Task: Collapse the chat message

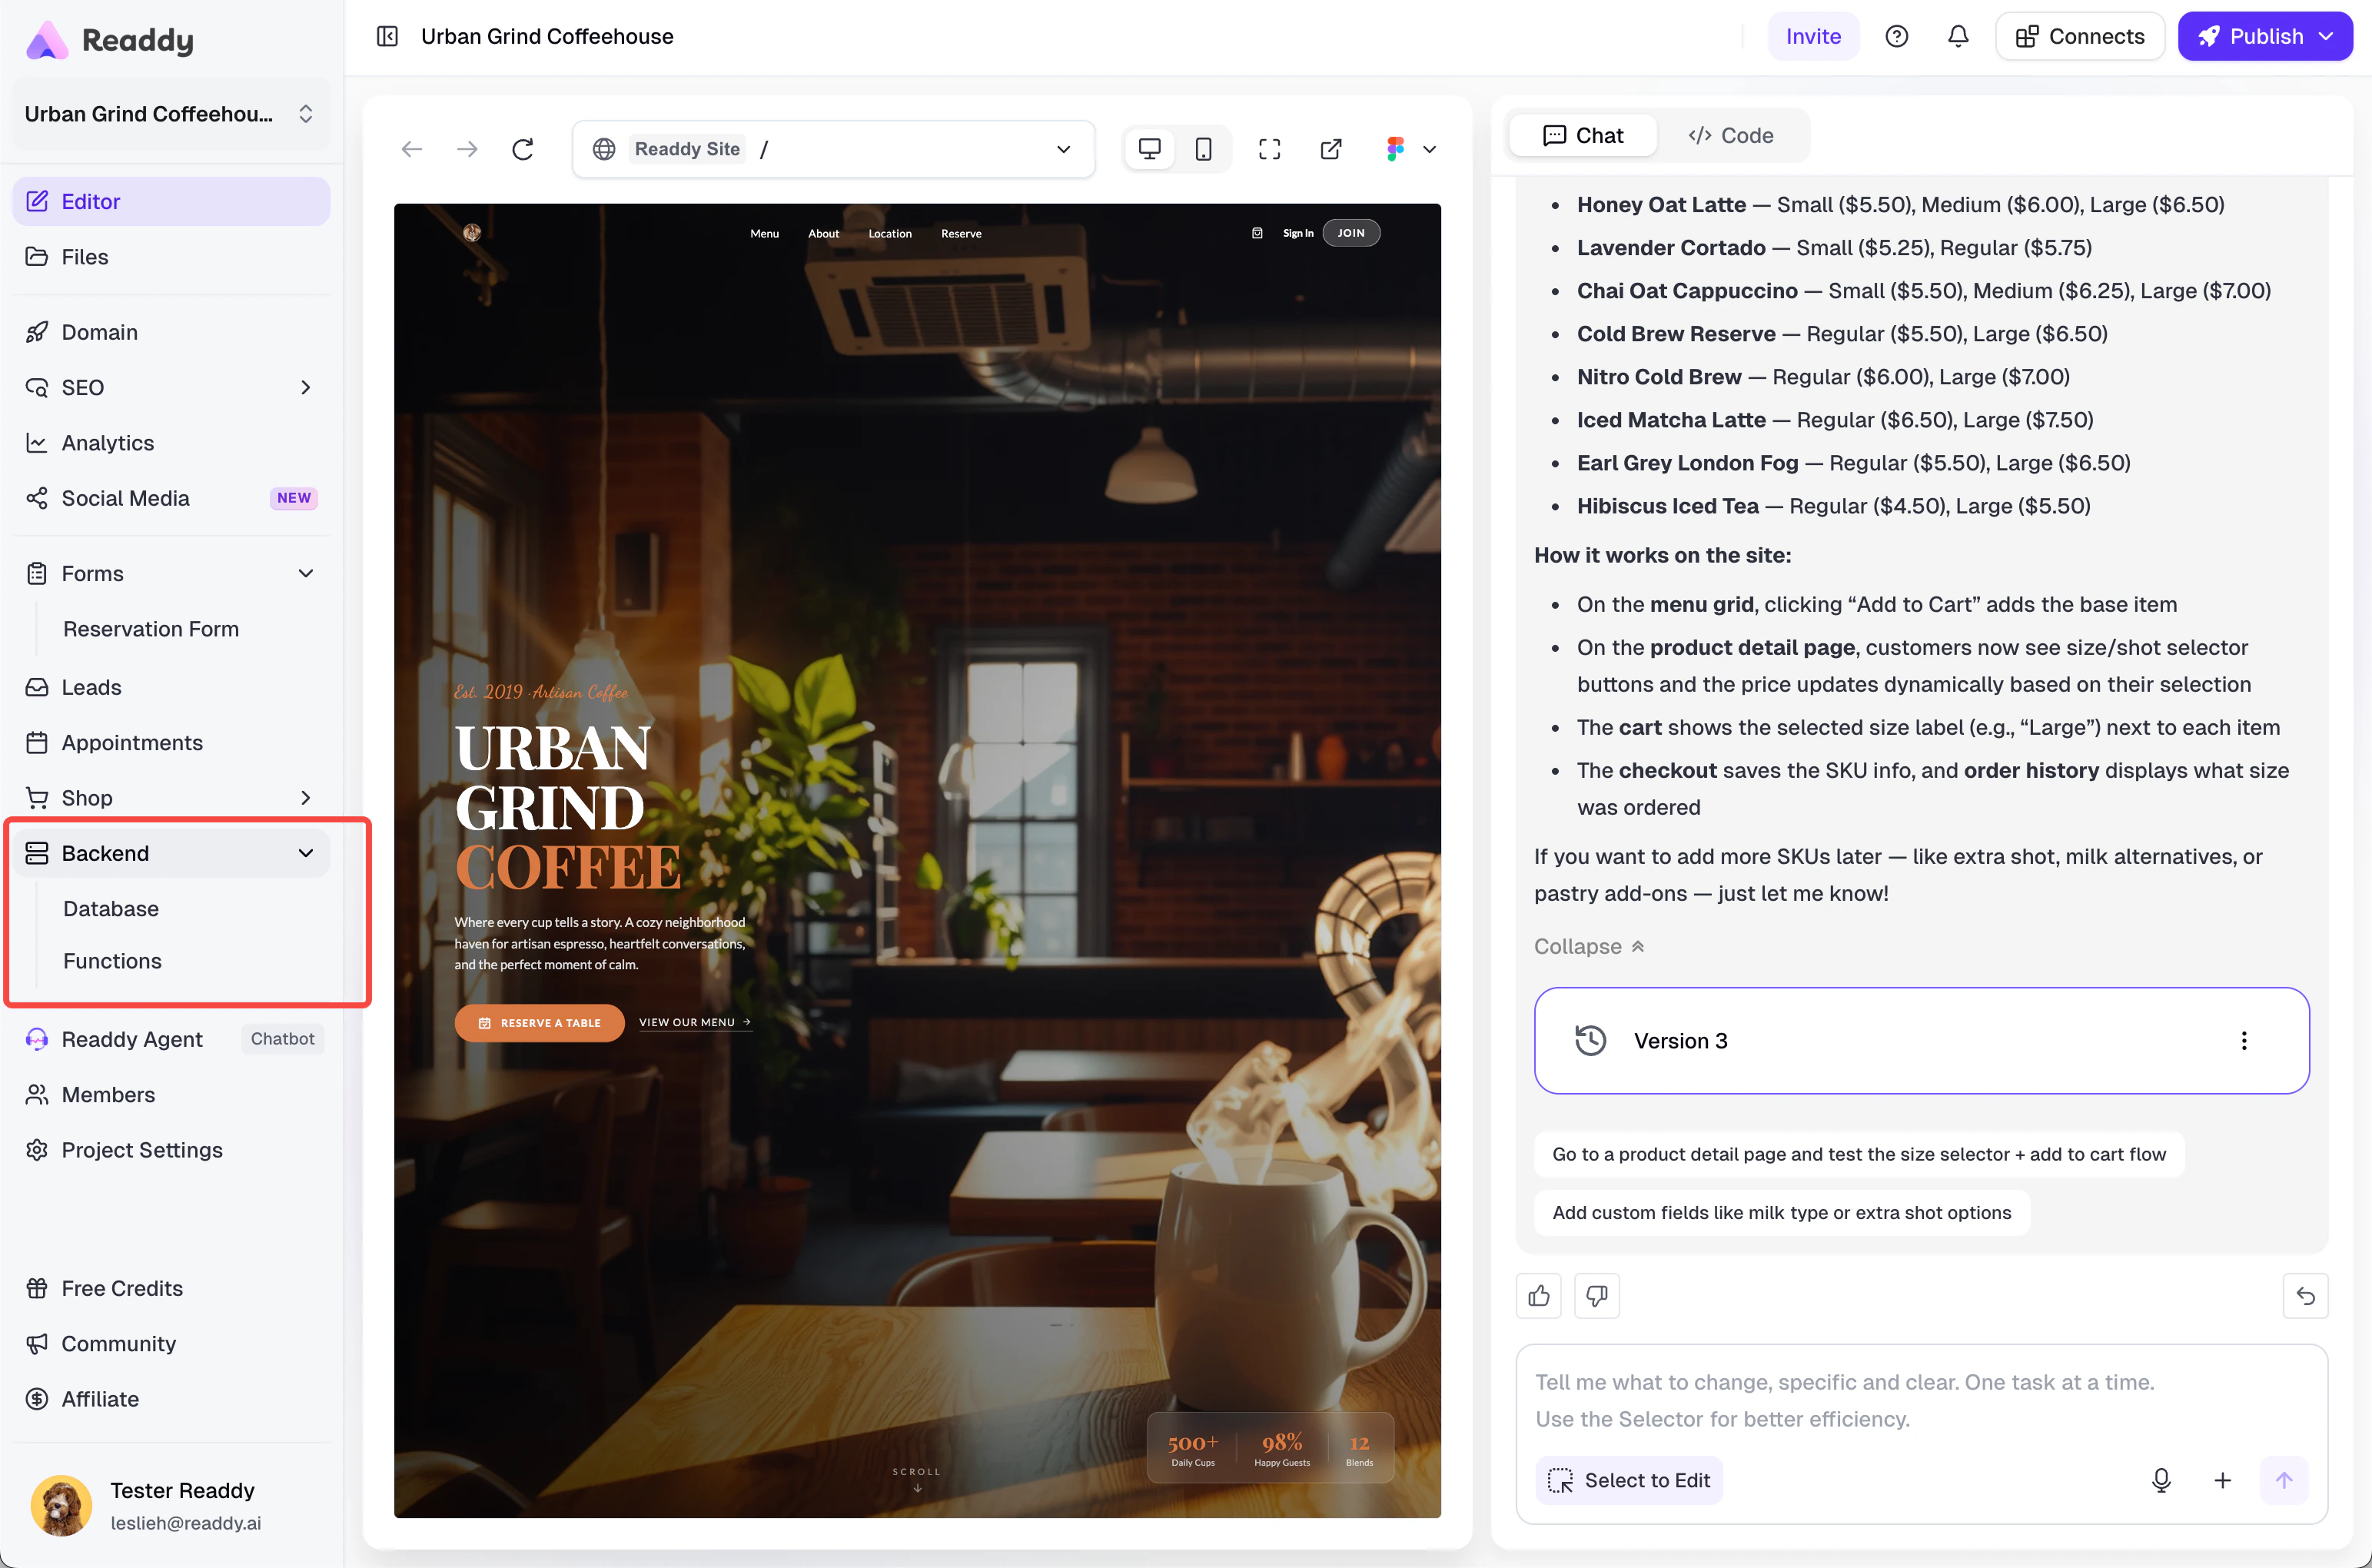Action: click(1588, 946)
